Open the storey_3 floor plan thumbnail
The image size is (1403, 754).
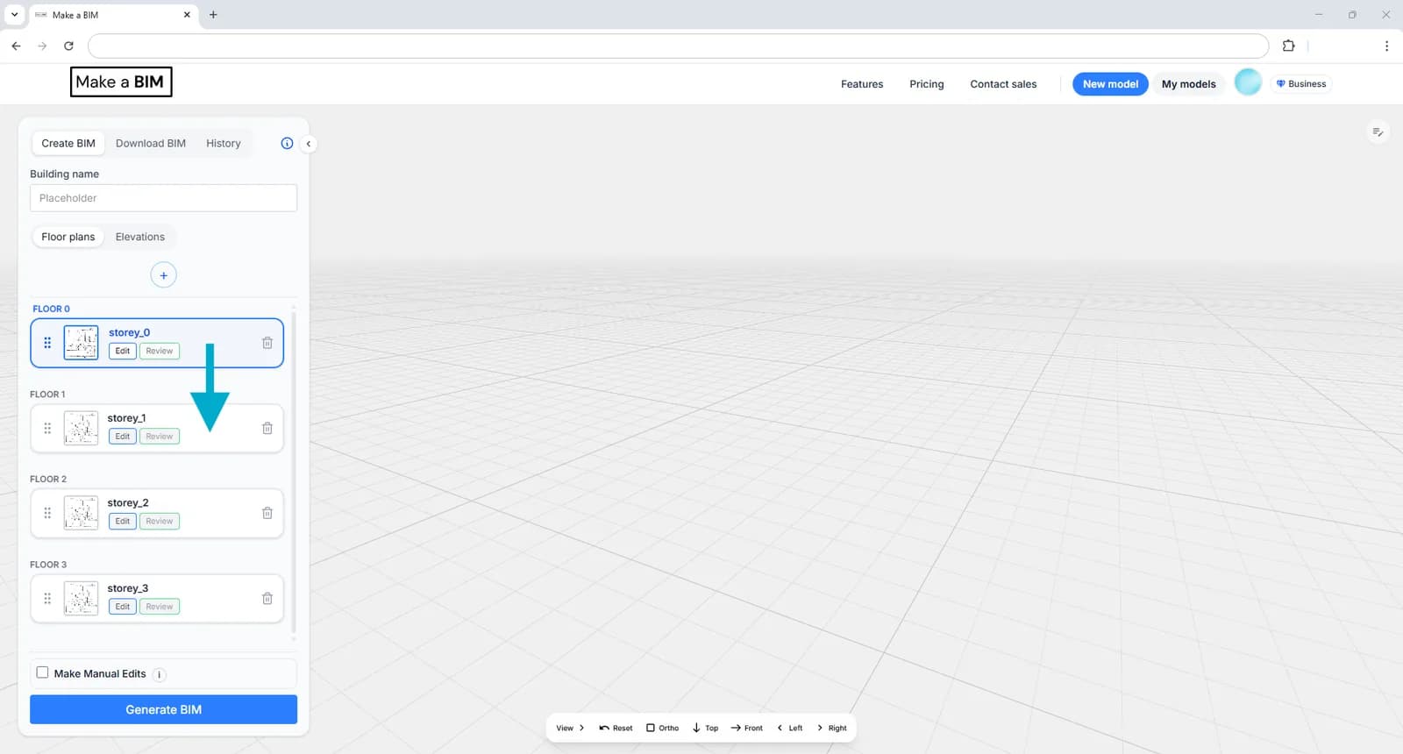point(81,598)
